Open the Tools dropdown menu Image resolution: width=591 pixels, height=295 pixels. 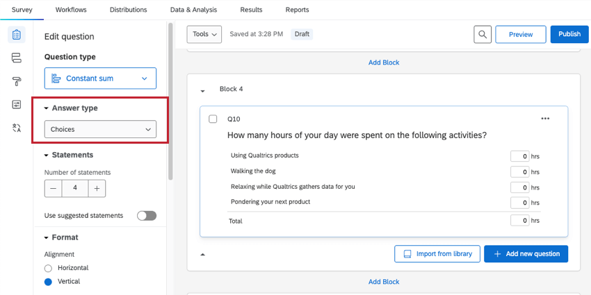(x=204, y=34)
